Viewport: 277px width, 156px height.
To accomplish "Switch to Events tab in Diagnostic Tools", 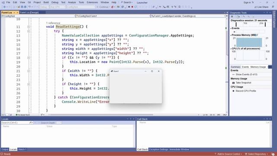I will (x=245, y=67).
